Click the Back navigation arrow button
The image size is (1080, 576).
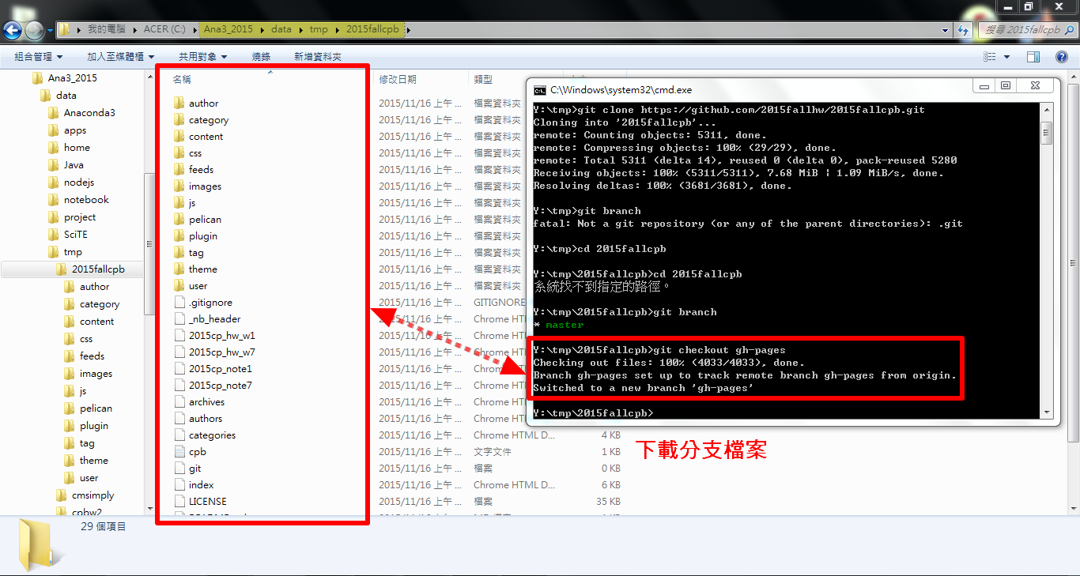pos(12,30)
